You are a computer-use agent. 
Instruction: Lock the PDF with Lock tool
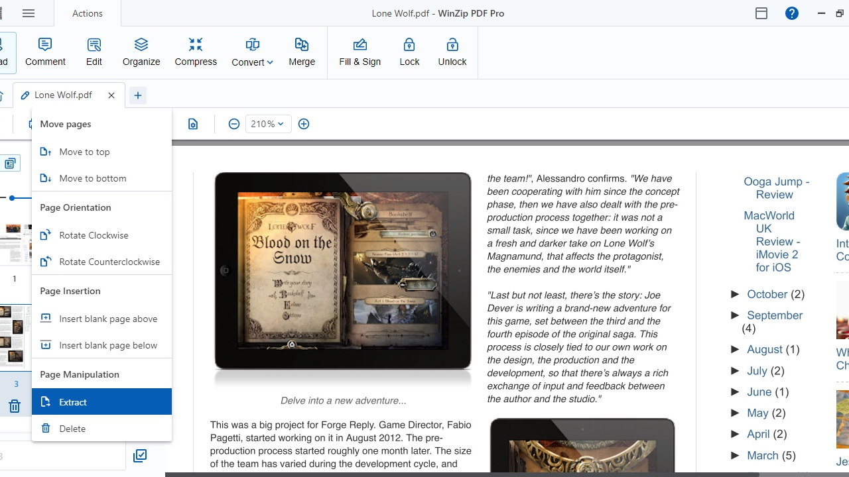coord(409,52)
